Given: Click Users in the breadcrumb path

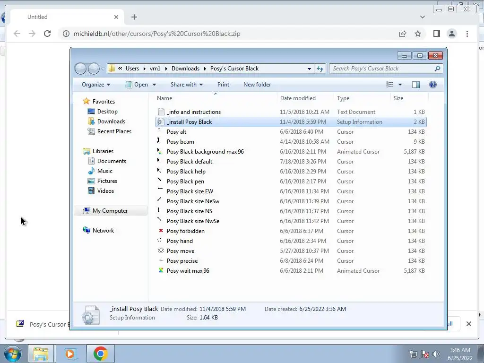Looking at the screenshot, I should tap(132, 69).
